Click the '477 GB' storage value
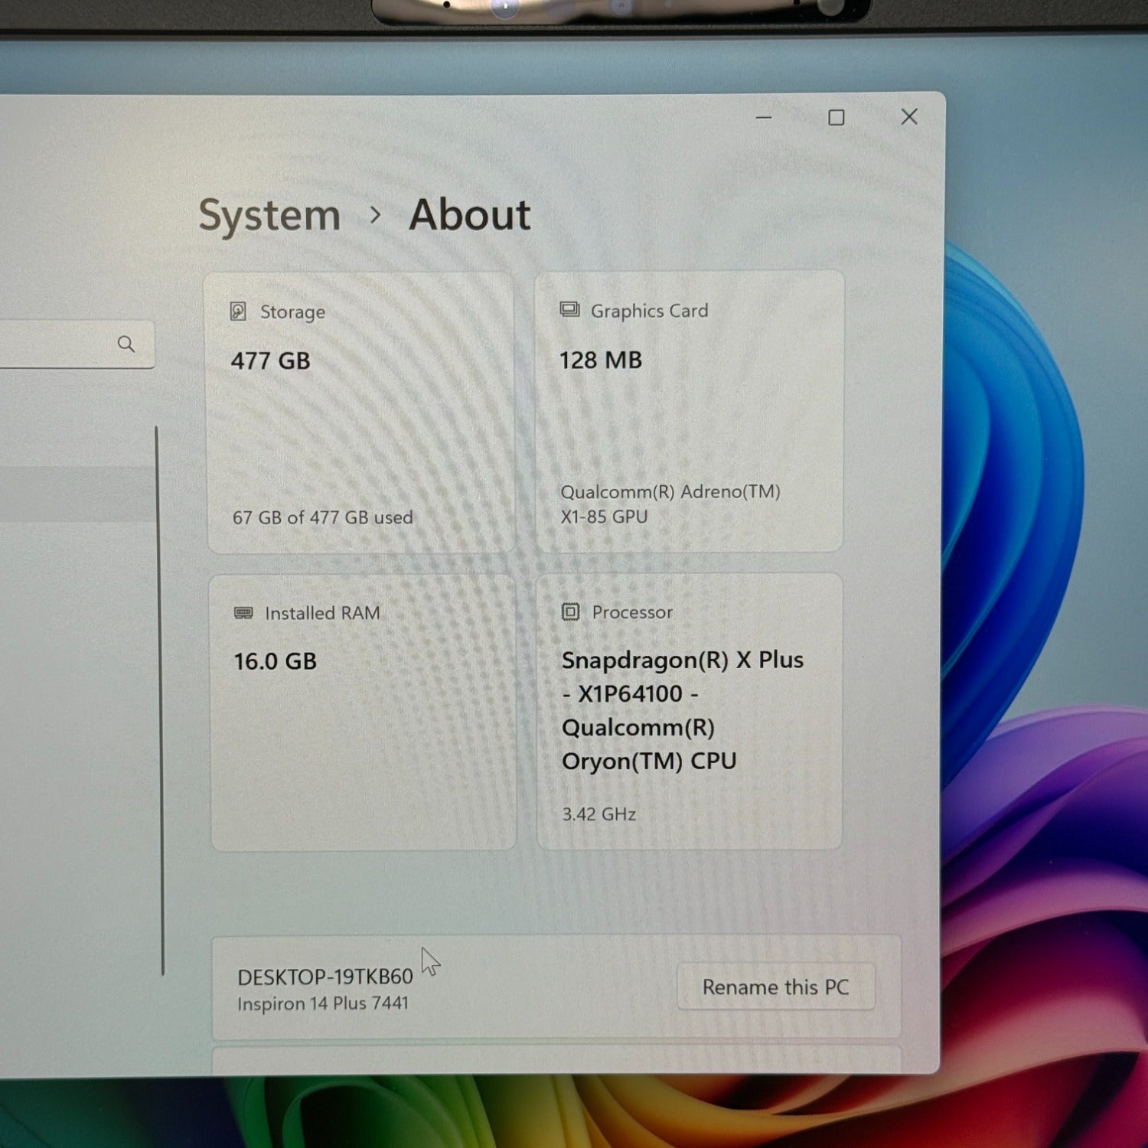The height and width of the screenshot is (1148, 1148). point(271,360)
